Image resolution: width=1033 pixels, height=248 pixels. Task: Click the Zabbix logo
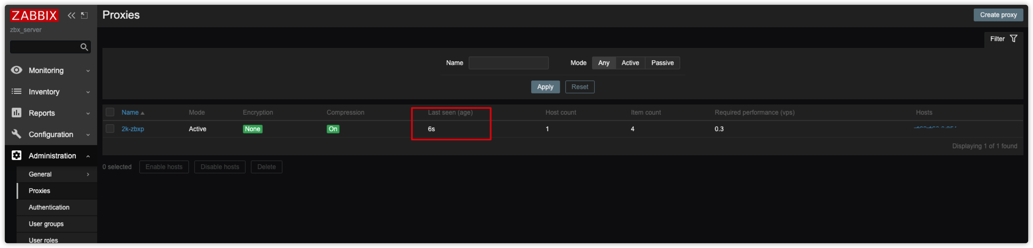(34, 16)
